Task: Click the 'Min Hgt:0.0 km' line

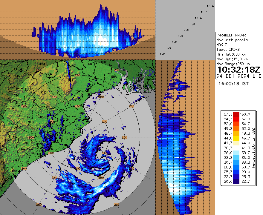Action: [231, 54]
